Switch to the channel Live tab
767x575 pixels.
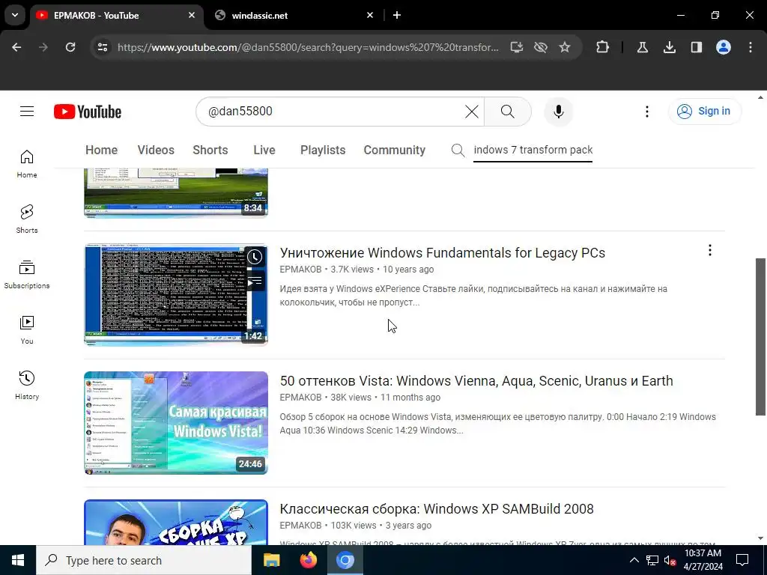pyautogui.click(x=264, y=150)
